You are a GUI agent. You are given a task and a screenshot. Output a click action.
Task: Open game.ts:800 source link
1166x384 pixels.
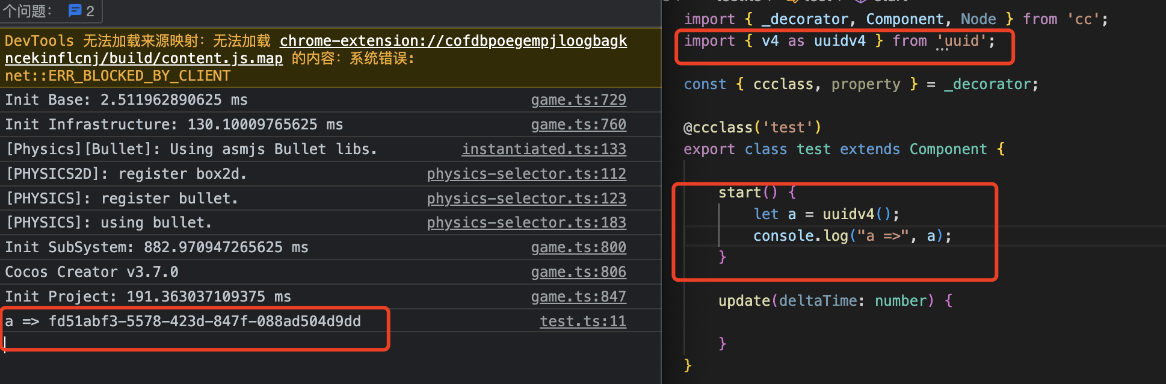(578, 247)
